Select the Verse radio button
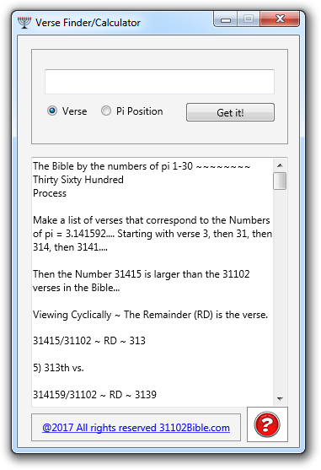This screenshot has height=470, width=321. tap(52, 111)
